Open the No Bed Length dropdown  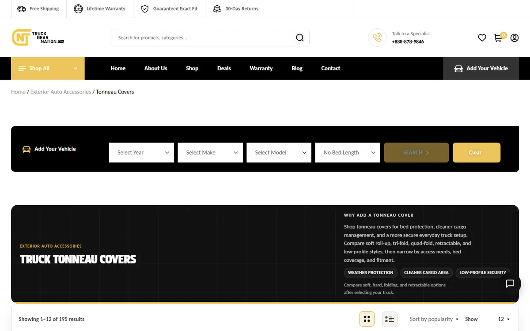click(x=348, y=153)
